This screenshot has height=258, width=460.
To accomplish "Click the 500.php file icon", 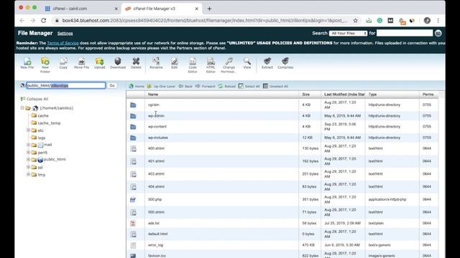I will pos(133,199).
